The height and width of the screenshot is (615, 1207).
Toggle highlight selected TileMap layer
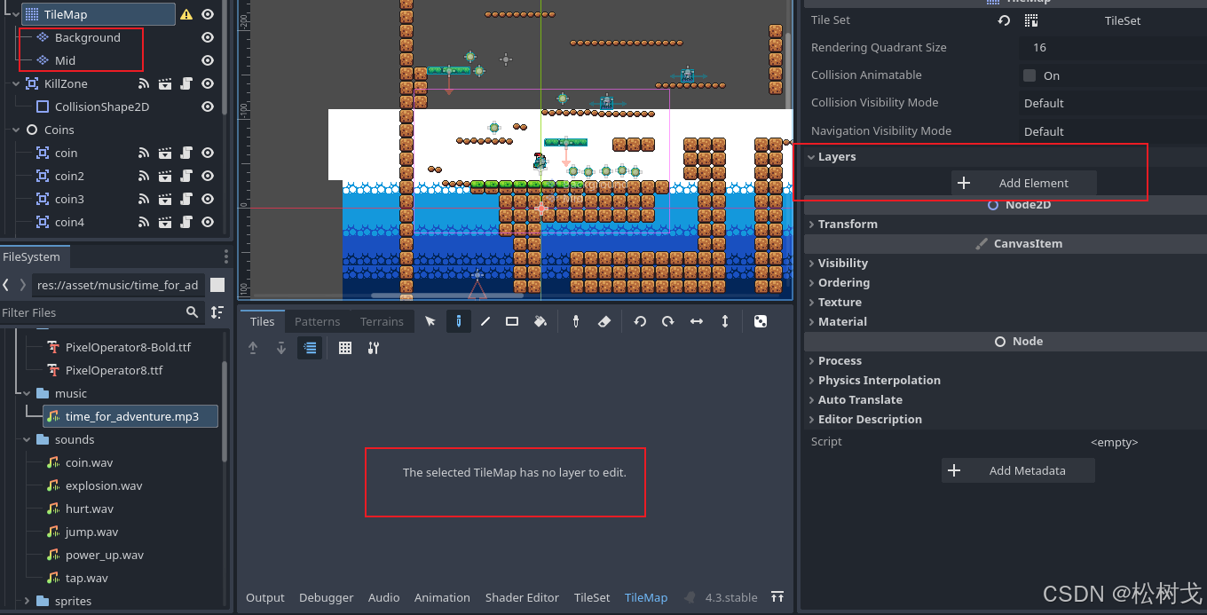(x=309, y=348)
